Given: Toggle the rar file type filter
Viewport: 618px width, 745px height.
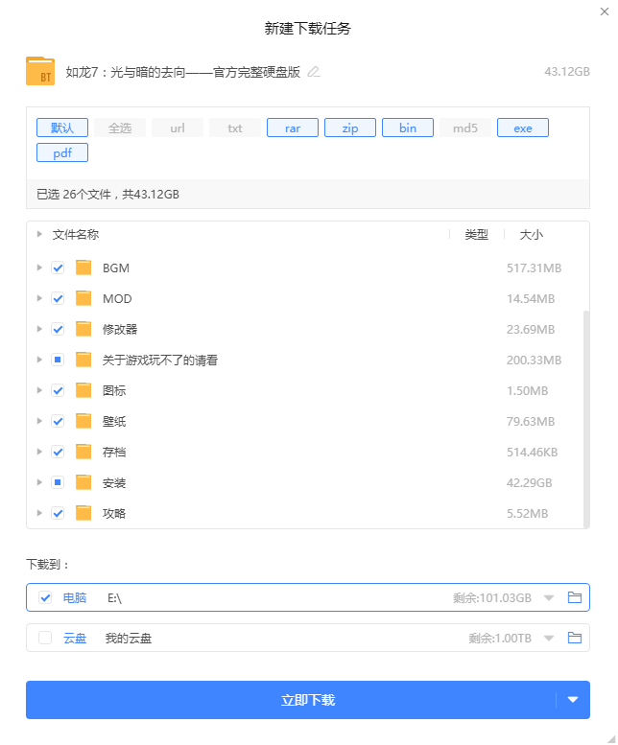Looking at the screenshot, I should (x=293, y=128).
